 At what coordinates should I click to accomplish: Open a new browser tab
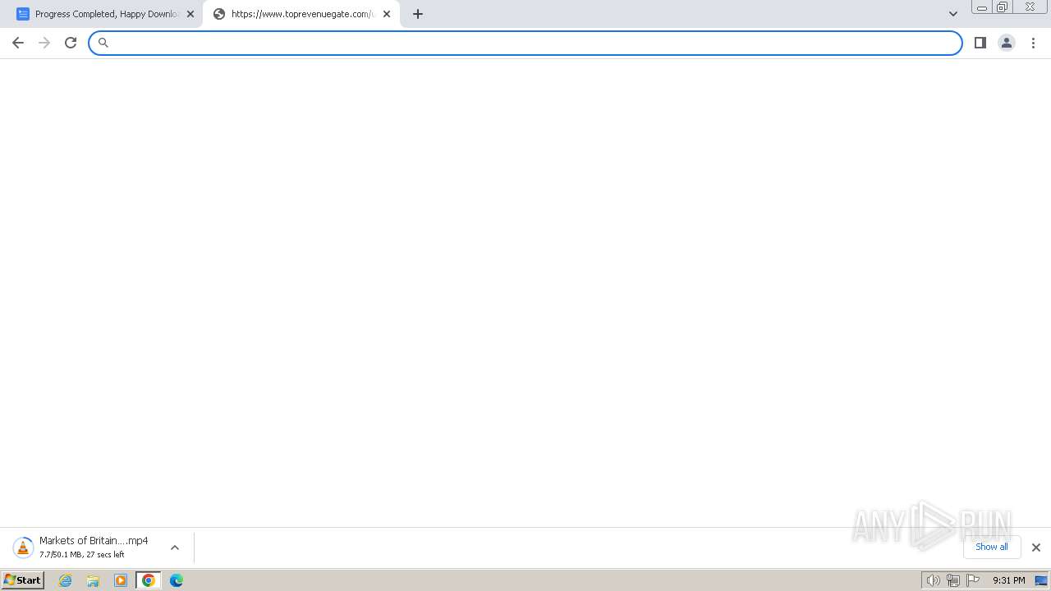pos(418,14)
